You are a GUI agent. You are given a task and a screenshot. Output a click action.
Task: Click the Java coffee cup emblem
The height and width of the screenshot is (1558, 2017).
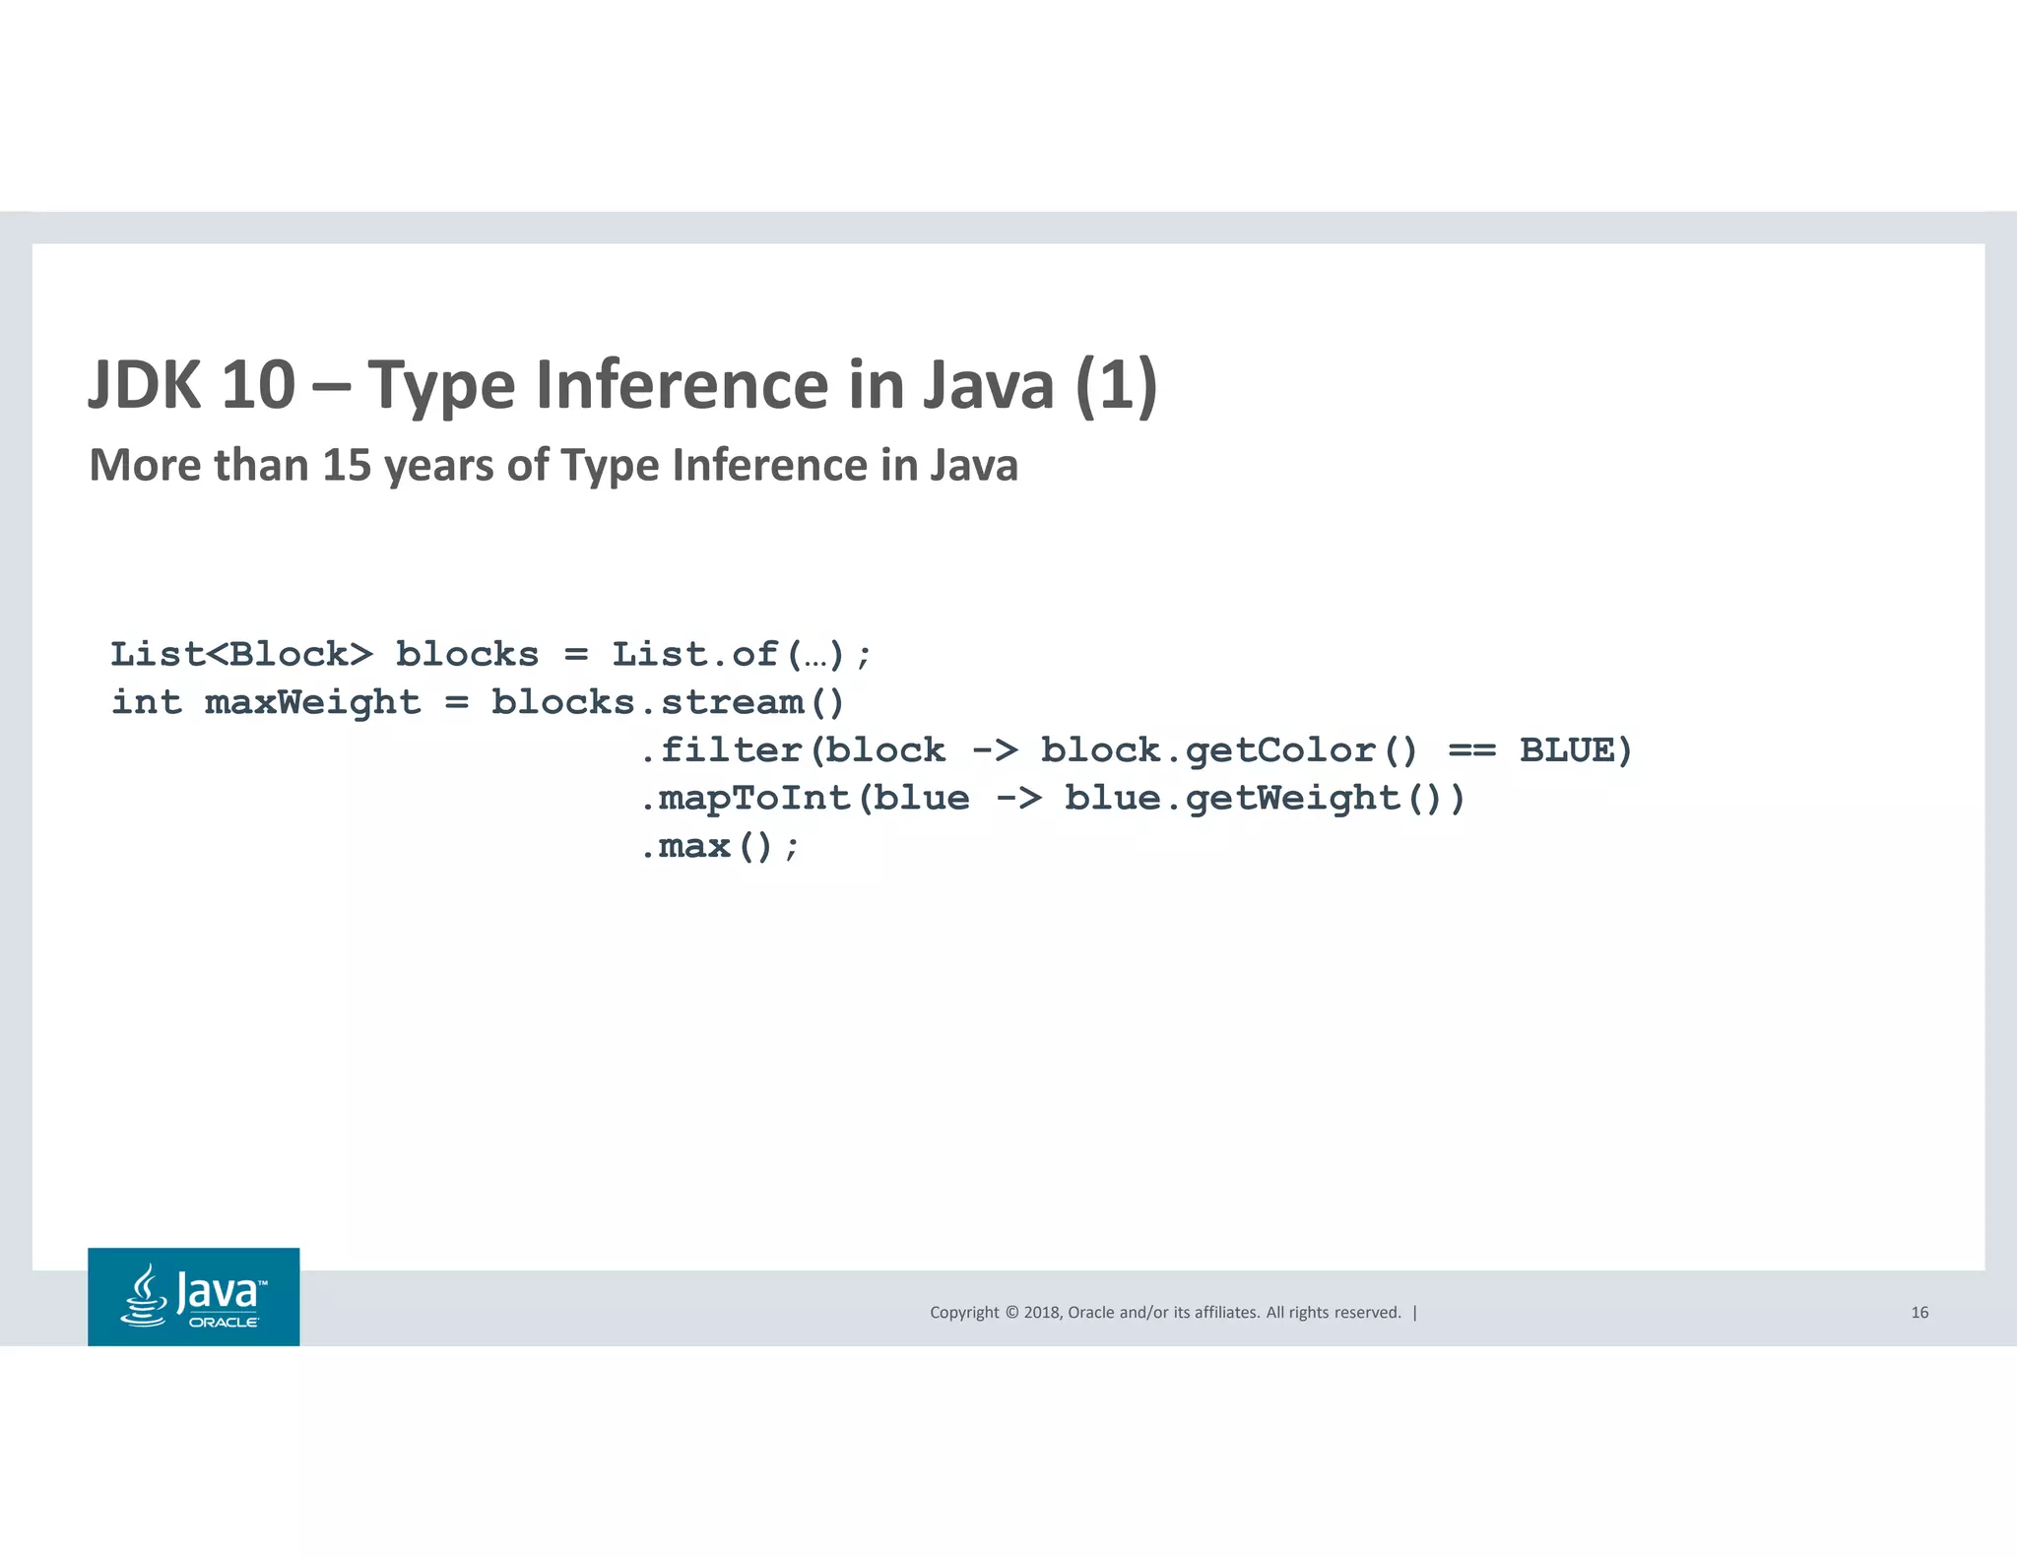click(x=145, y=1296)
